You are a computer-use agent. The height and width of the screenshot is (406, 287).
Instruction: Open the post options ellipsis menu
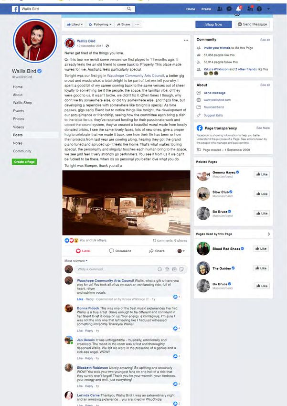point(186,40)
